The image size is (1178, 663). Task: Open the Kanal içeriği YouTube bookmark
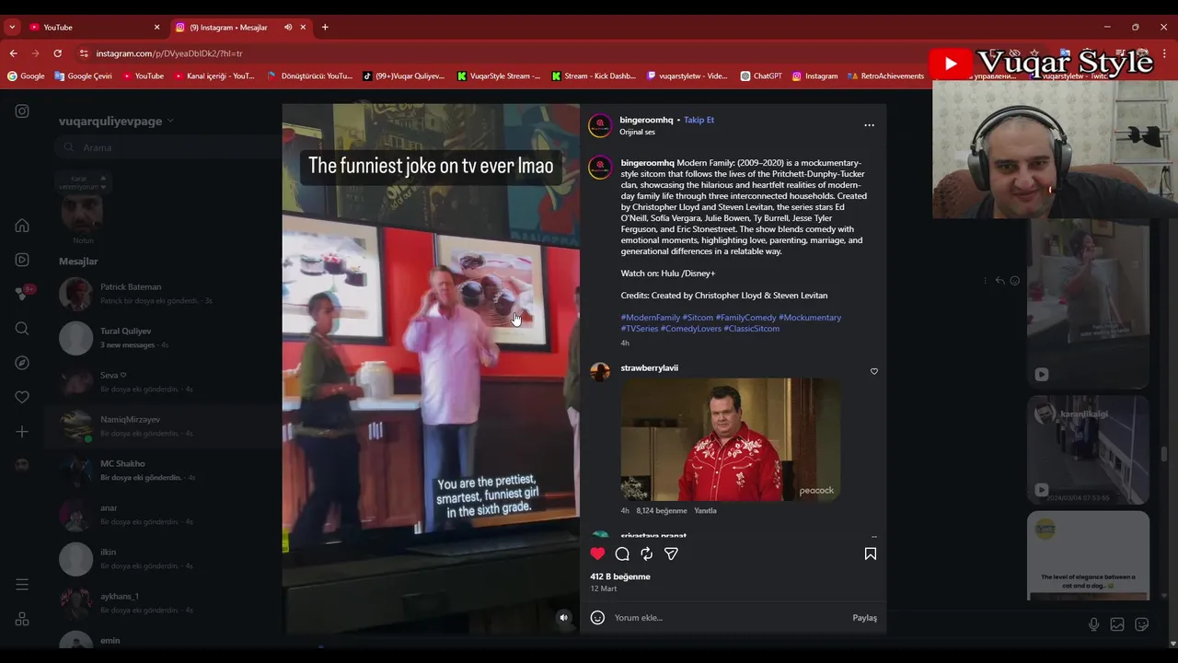click(214, 76)
